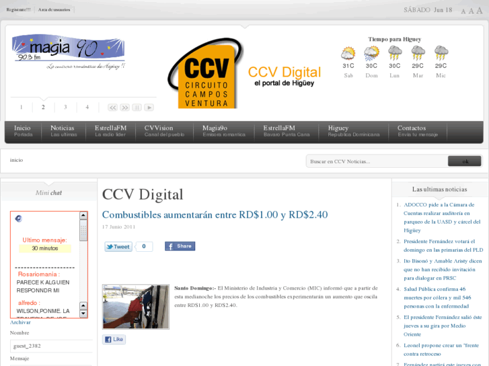Image resolution: width=489 pixels, height=366 pixels.
Task: Click the Mini chat panel header
Action: click(48, 193)
